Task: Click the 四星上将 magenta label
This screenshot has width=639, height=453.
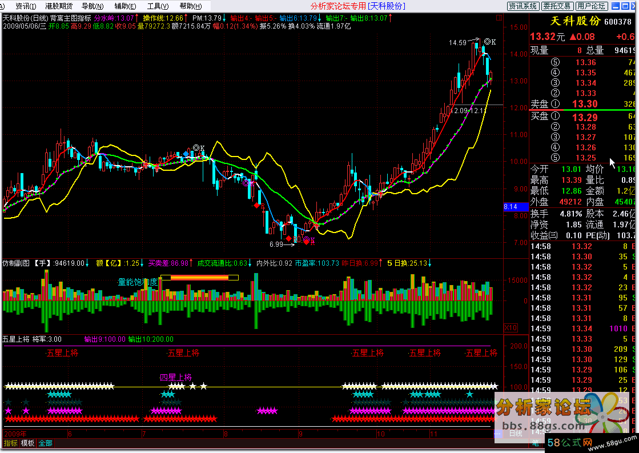Action: pyautogui.click(x=176, y=377)
